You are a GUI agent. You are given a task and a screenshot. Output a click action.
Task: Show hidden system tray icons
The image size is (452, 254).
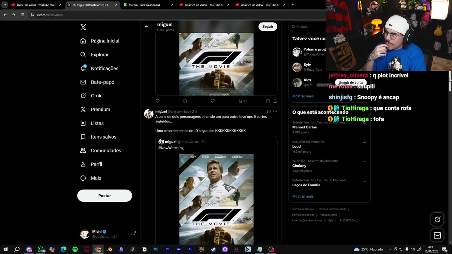[x=390, y=249]
